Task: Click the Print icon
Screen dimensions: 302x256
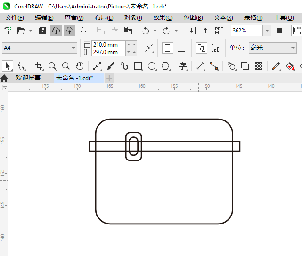Action: point(83,31)
